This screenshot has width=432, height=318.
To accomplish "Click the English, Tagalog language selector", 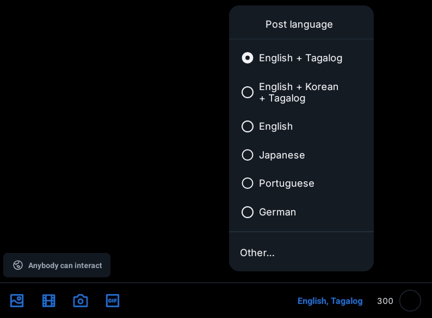I will [330, 301].
